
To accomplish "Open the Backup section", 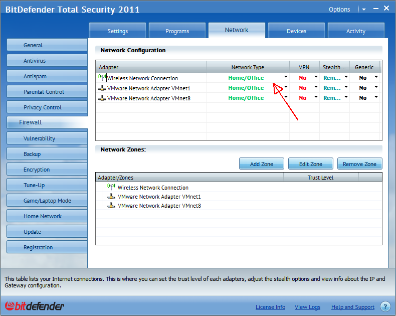I will [47, 153].
